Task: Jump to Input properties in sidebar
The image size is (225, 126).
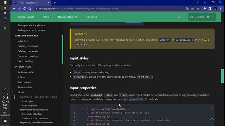Action: coord(30,106)
